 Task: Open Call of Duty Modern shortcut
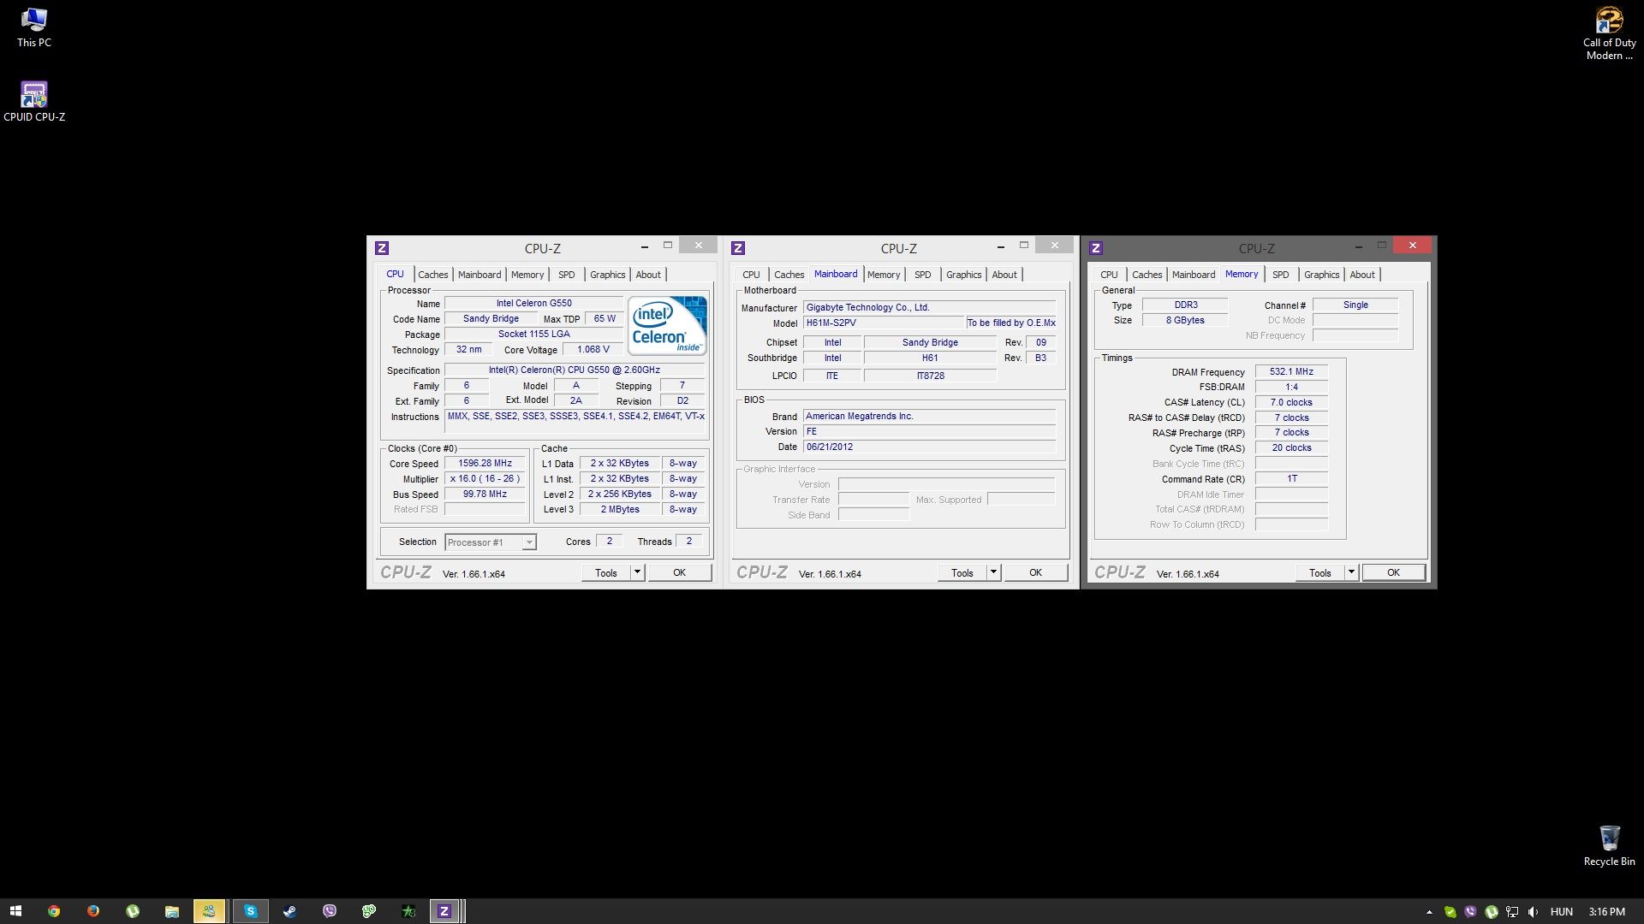pyautogui.click(x=1609, y=21)
